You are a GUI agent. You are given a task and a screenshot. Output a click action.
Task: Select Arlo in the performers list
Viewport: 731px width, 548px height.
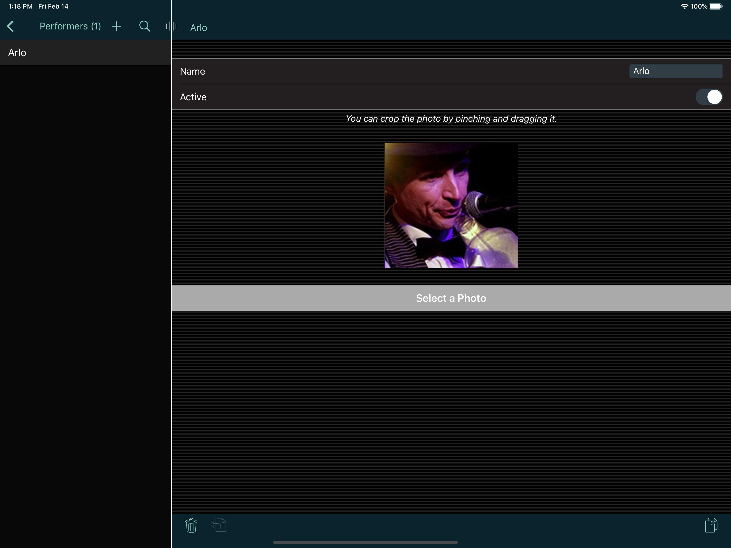[17, 53]
